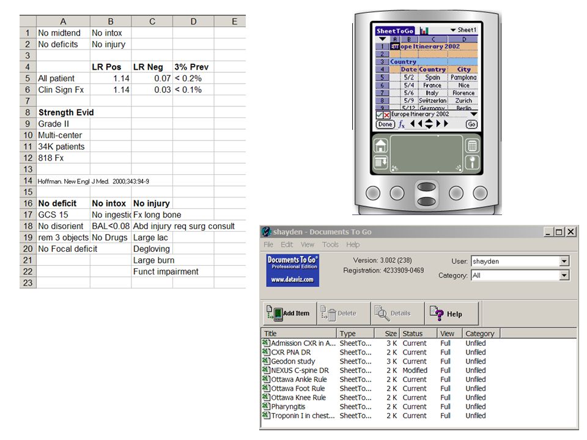The image size is (587, 440).
Task: Tap the outermost left-pointing navigation arrow
Action: pos(413,124)
